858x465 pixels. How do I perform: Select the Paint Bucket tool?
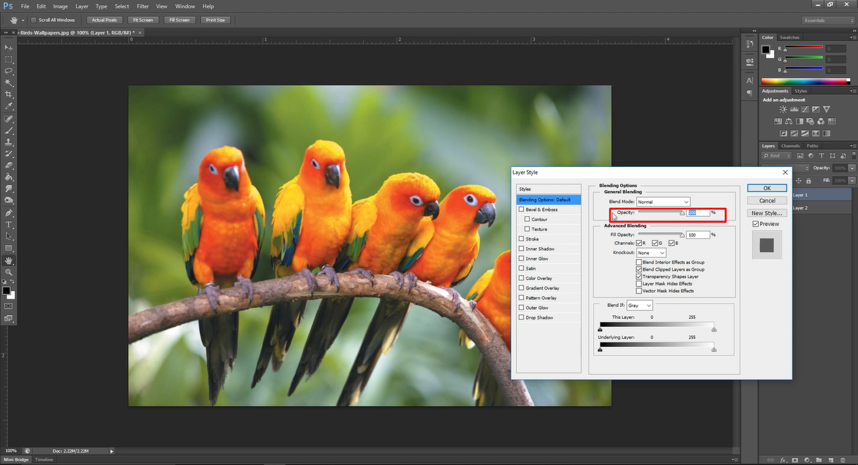9,177
